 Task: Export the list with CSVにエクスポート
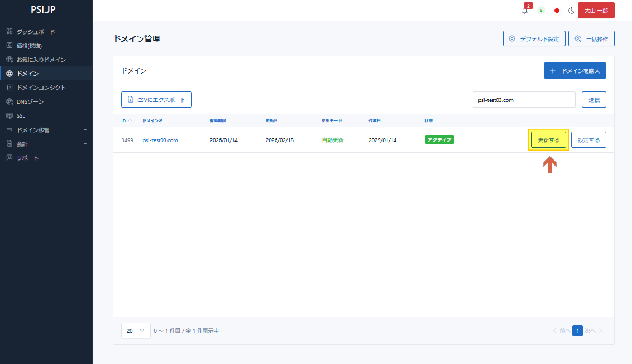coord(156,100)
